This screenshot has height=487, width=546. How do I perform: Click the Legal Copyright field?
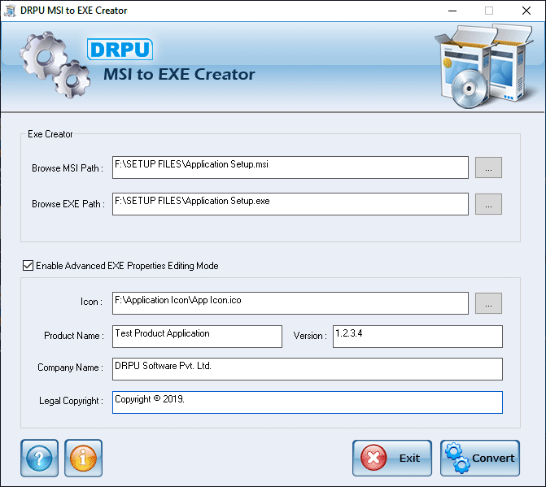[x=307, y=402]
